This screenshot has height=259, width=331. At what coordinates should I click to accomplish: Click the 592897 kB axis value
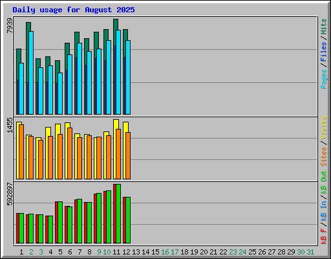point(10,194)
